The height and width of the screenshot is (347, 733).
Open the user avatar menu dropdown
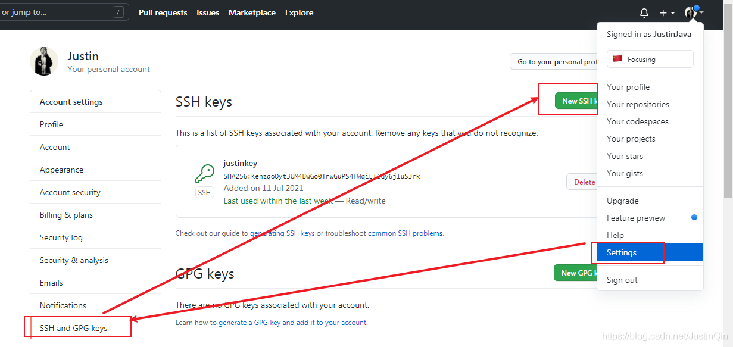694,12
